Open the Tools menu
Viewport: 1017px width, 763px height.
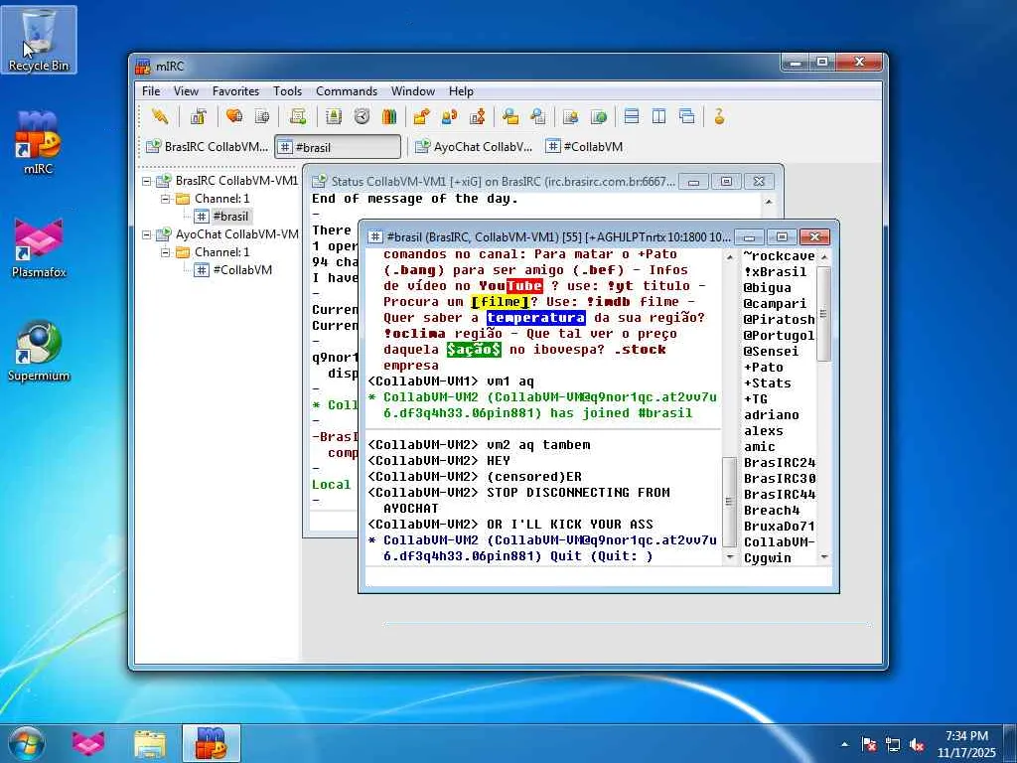coord(287,91)
